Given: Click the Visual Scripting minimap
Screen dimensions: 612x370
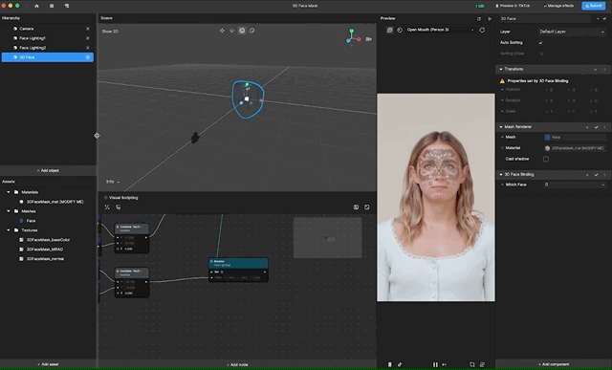Looking at the screenshot, I should click(x=327, y=238).
